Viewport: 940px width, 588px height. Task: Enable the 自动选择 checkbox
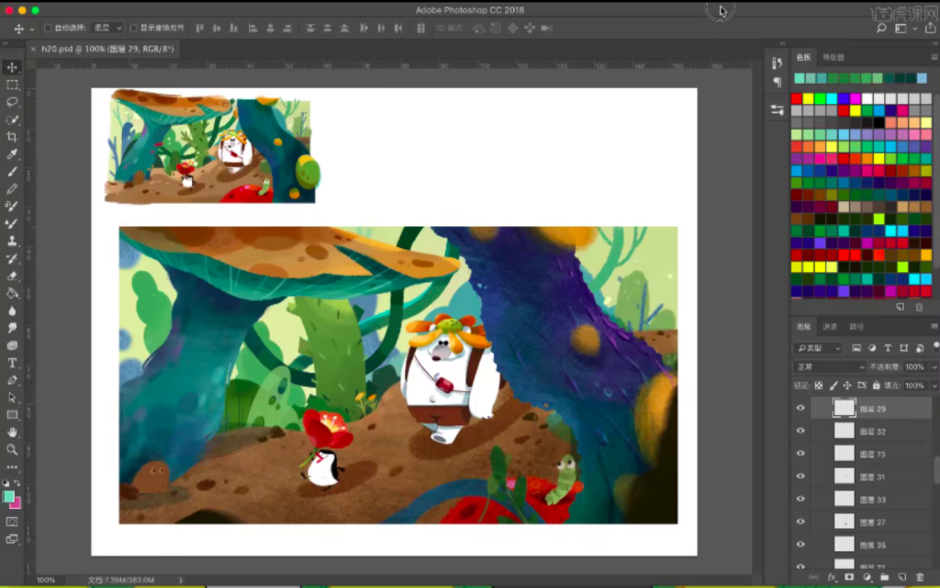point(48,28)
